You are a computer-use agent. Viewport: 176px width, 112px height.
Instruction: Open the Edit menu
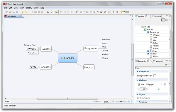[x=11, y=8]
